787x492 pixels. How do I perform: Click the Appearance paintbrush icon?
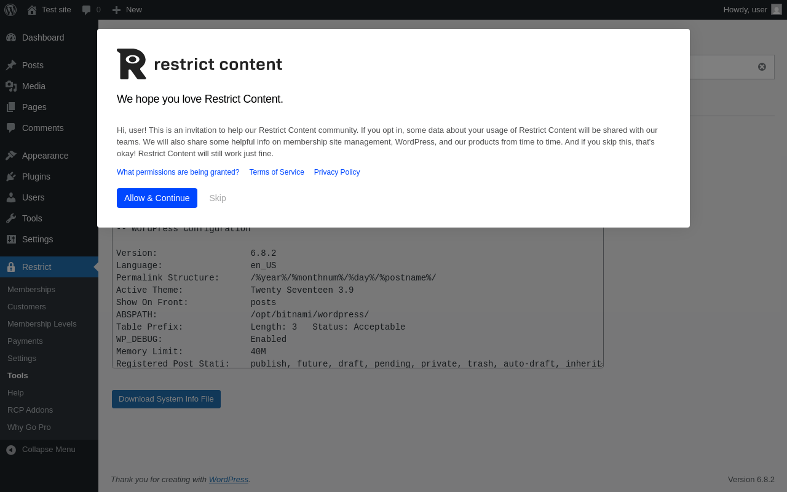coord(11,156)
